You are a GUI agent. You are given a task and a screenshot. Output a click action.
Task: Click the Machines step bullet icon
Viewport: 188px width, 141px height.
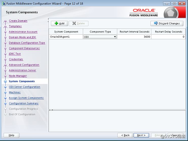[x=5, y=92]
